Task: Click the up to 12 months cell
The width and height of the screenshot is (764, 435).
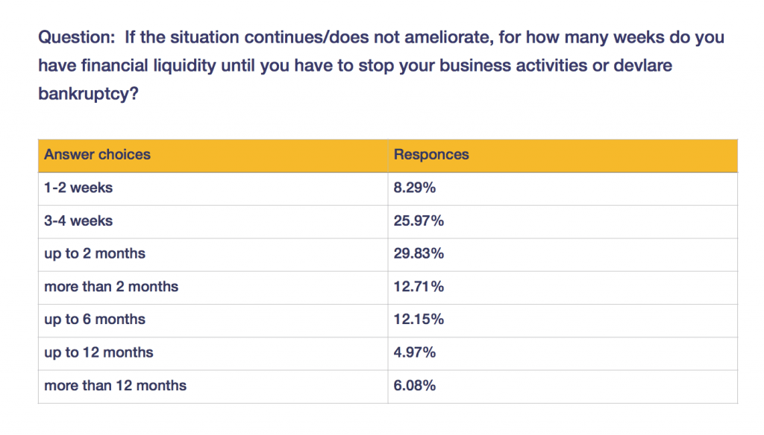Action: click(x=213, y=354)
